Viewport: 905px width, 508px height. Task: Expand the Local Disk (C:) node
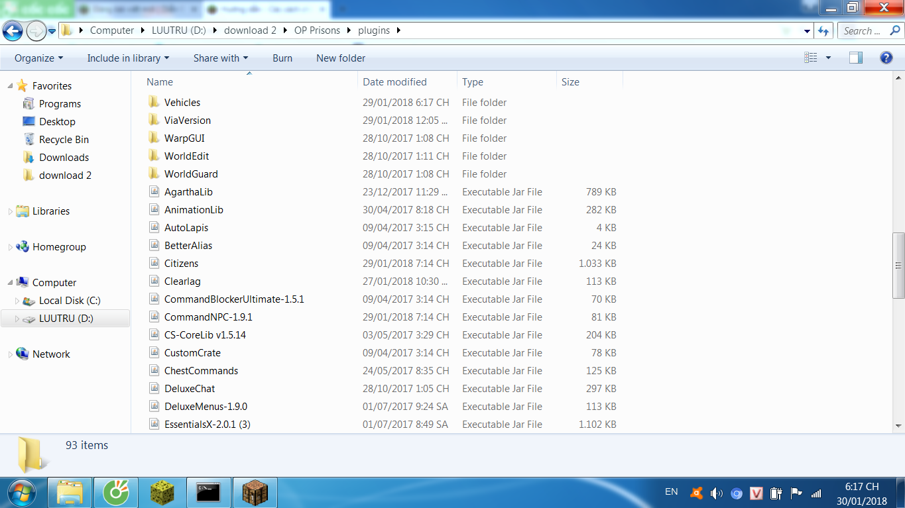[18, 301]
